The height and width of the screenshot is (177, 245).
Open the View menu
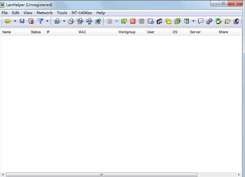(28, 13)
